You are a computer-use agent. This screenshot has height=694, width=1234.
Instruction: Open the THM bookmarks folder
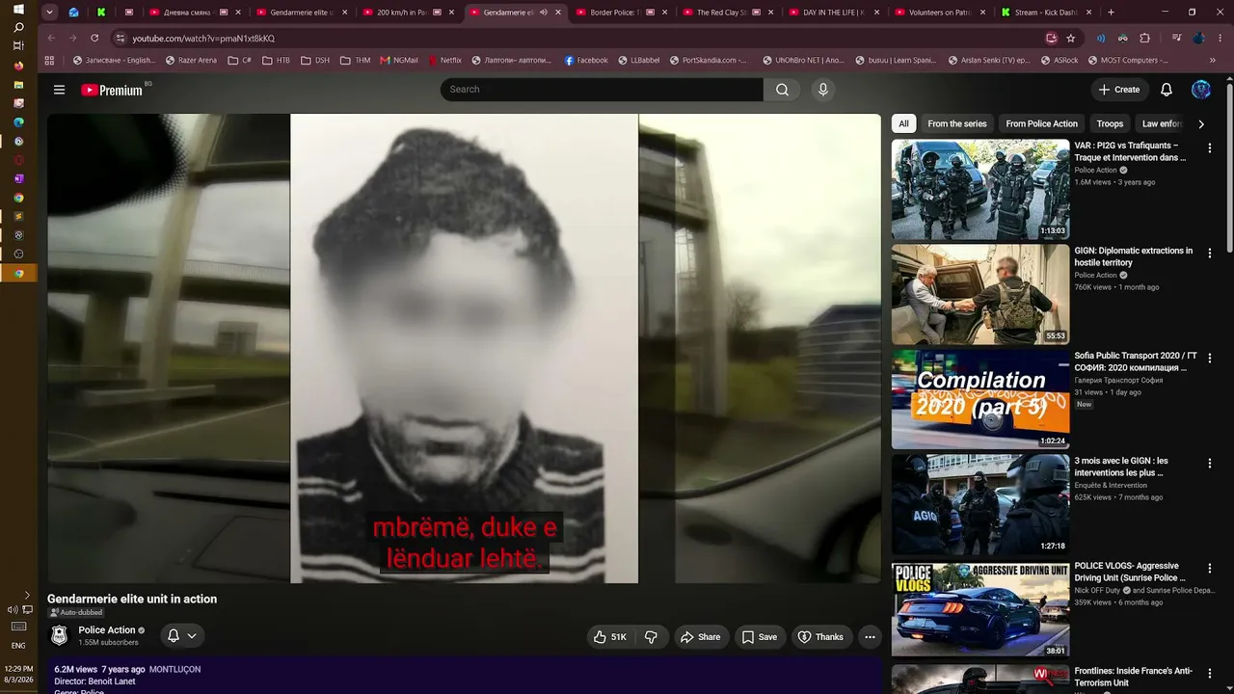(355, 60)
